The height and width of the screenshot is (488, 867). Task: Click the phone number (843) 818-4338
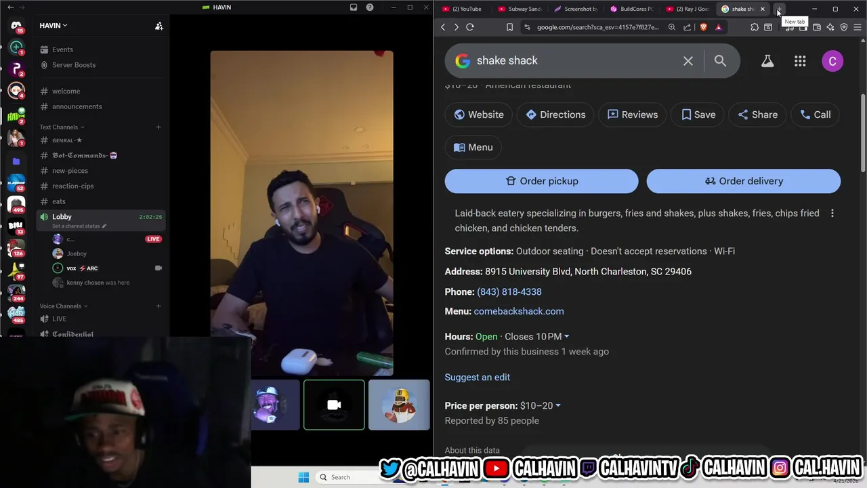(509, 291)
